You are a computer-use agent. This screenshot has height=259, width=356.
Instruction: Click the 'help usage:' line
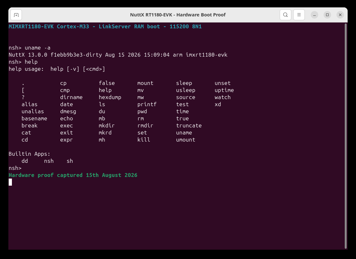[57, 69]
